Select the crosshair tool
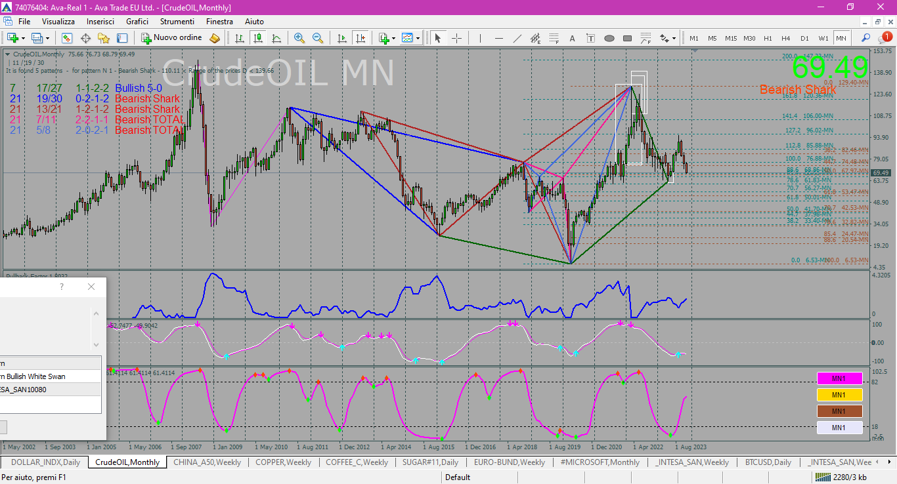 coord(456,38)
